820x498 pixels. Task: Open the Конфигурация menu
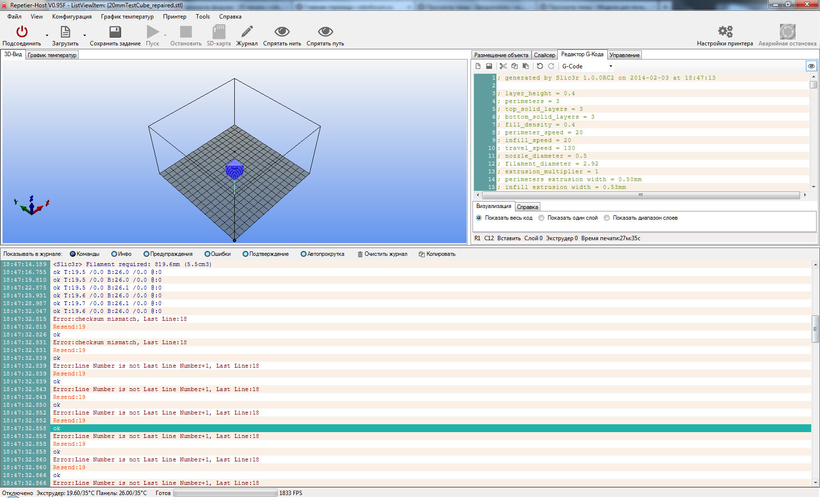point(72,17)
